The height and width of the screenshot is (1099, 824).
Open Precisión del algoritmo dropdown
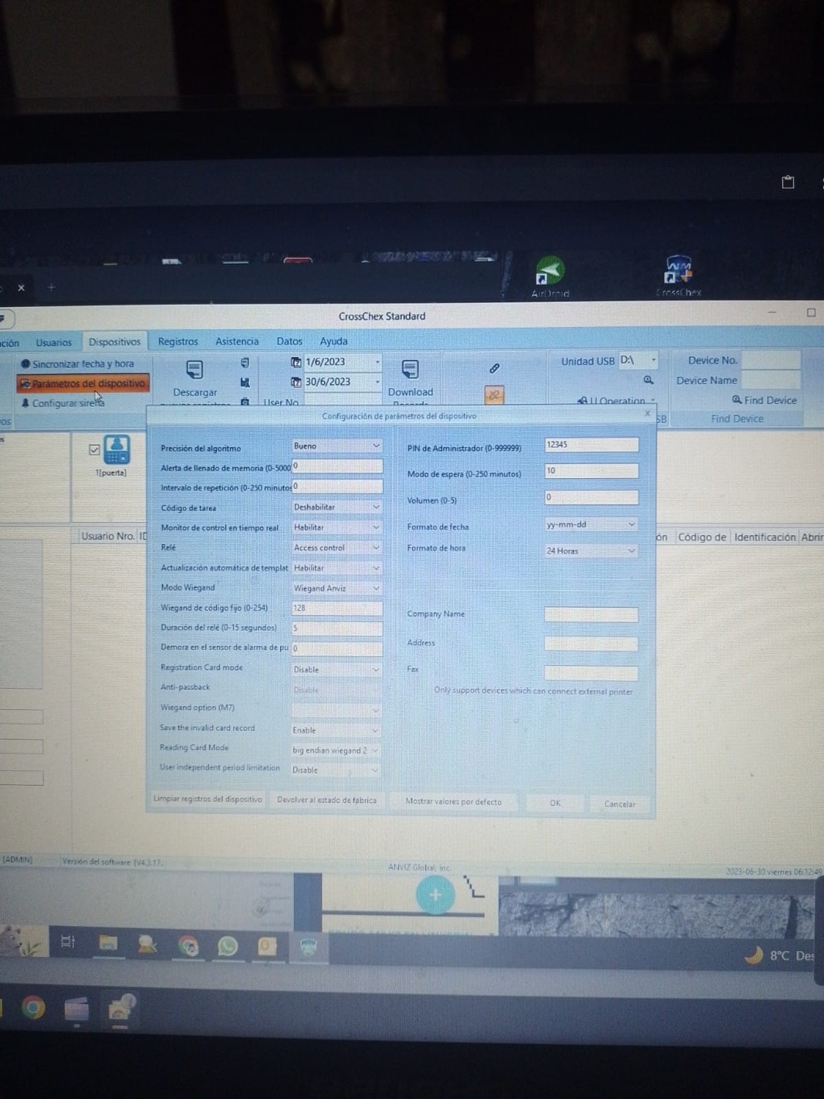click(x=336, y=446)
